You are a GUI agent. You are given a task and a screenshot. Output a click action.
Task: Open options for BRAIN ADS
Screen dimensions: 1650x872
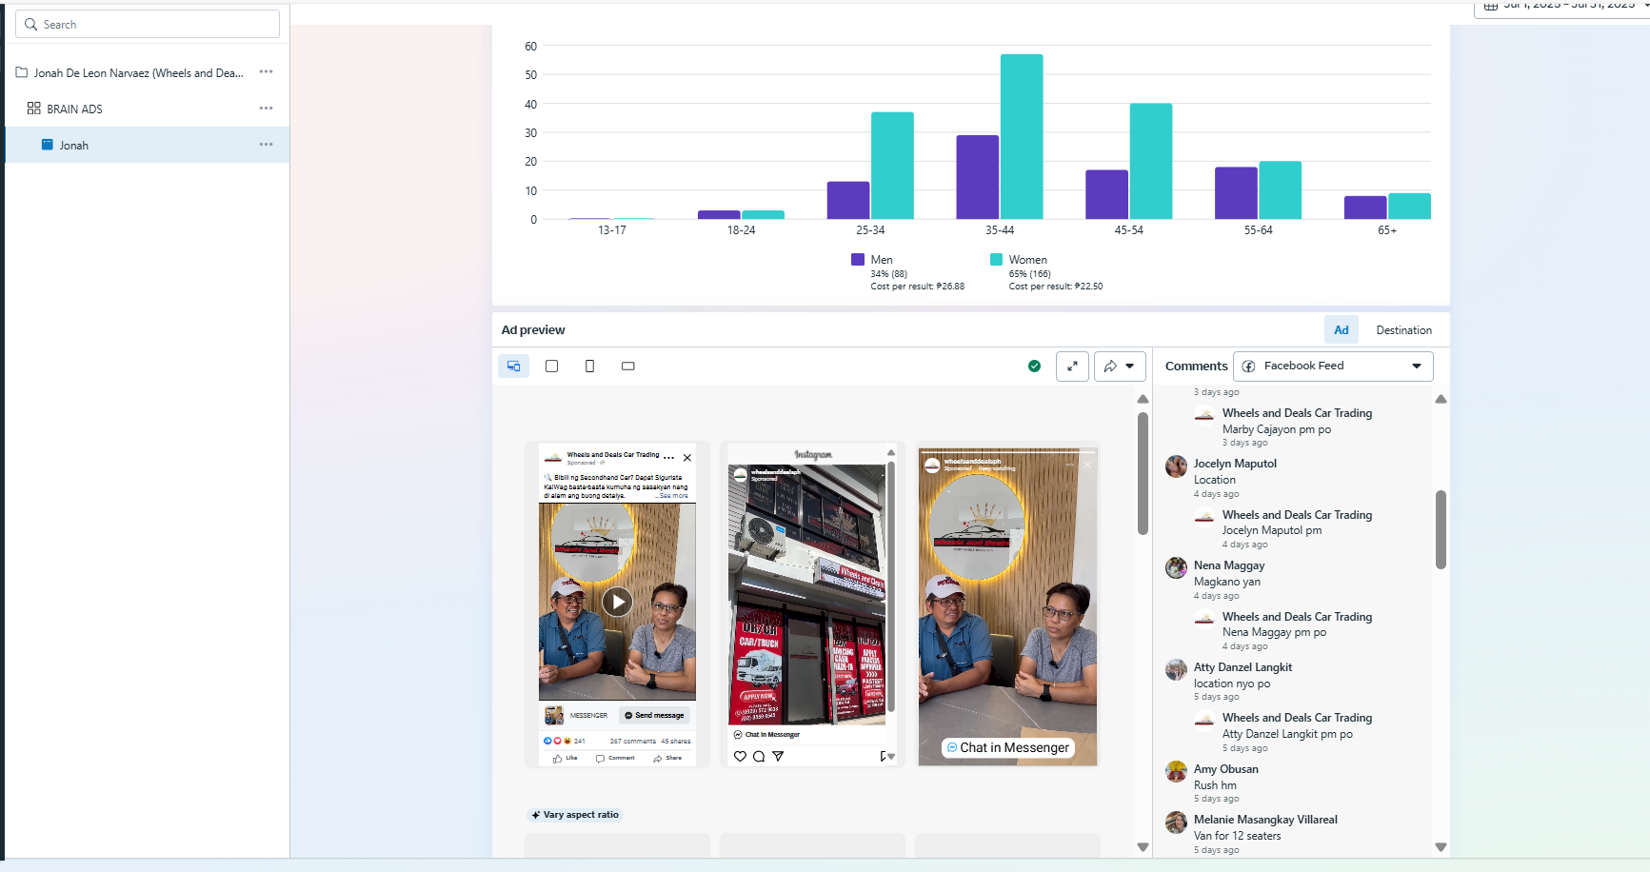point(266,109)
